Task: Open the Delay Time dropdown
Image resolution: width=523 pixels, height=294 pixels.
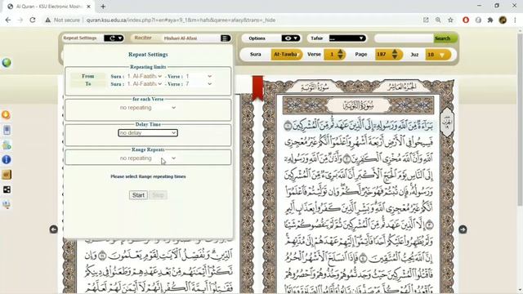Action: (x=148, y=132)
